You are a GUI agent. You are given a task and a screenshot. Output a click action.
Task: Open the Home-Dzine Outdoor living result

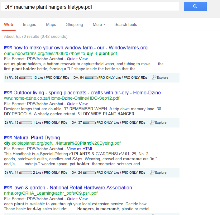click(x=87, y=92)
